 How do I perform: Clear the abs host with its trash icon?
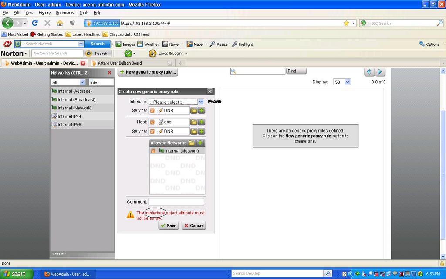point(152,122)
